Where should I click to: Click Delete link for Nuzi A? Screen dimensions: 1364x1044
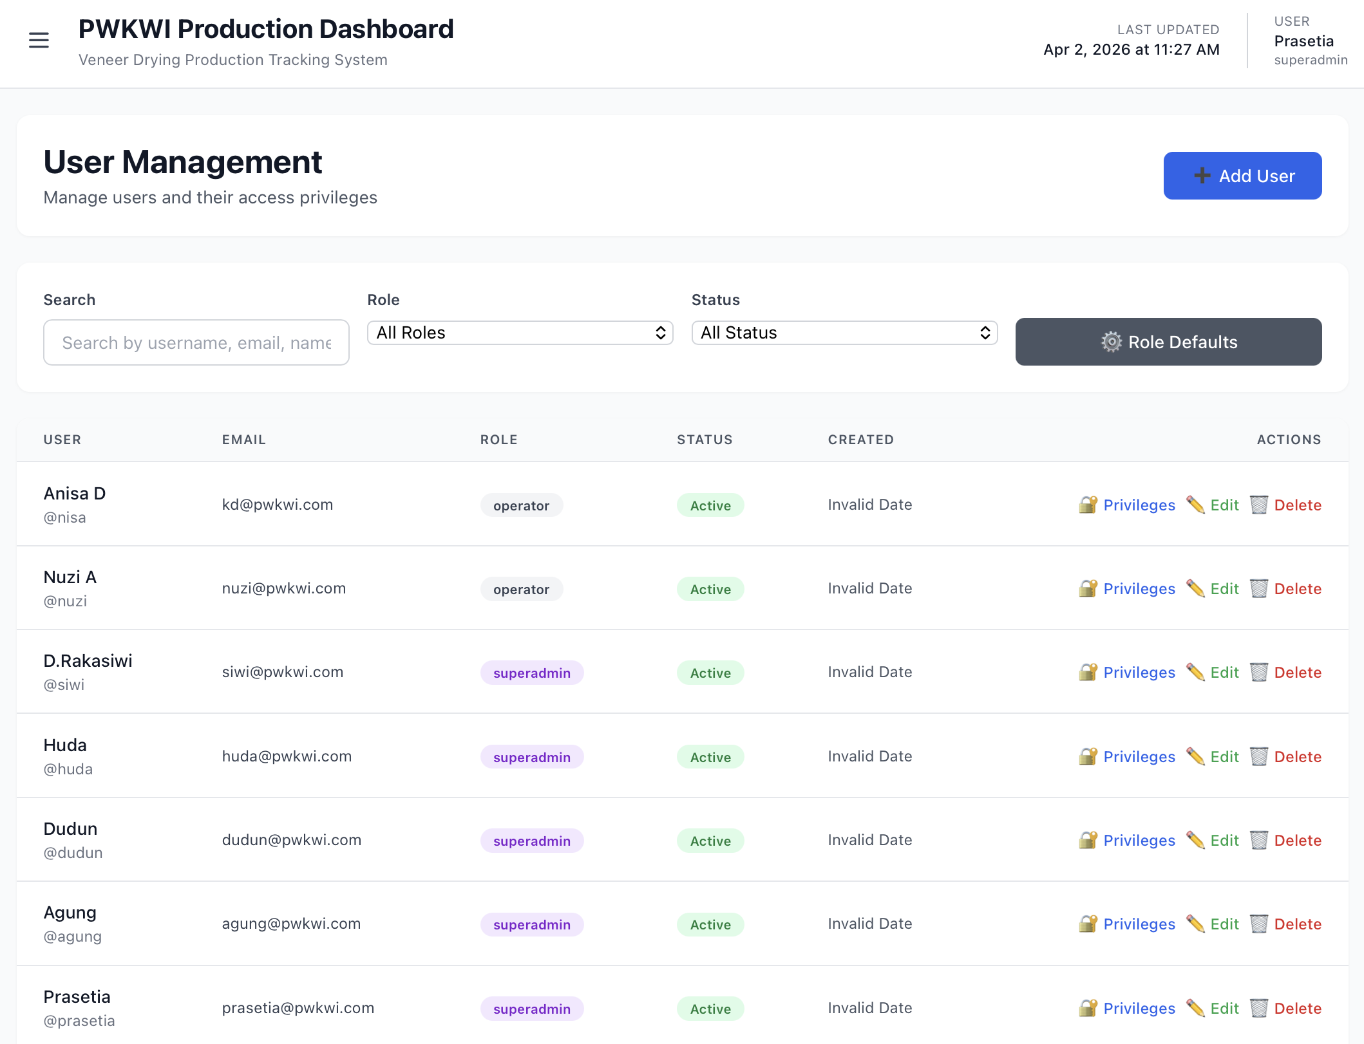click(1297, 589)
